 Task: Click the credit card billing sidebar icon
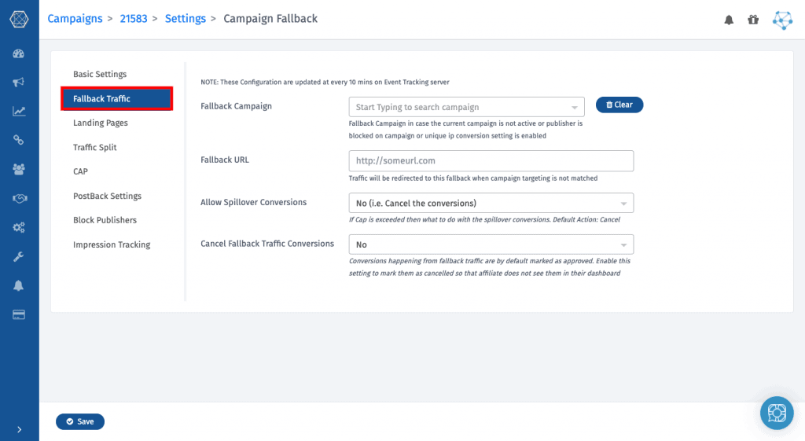coord(19,314)
